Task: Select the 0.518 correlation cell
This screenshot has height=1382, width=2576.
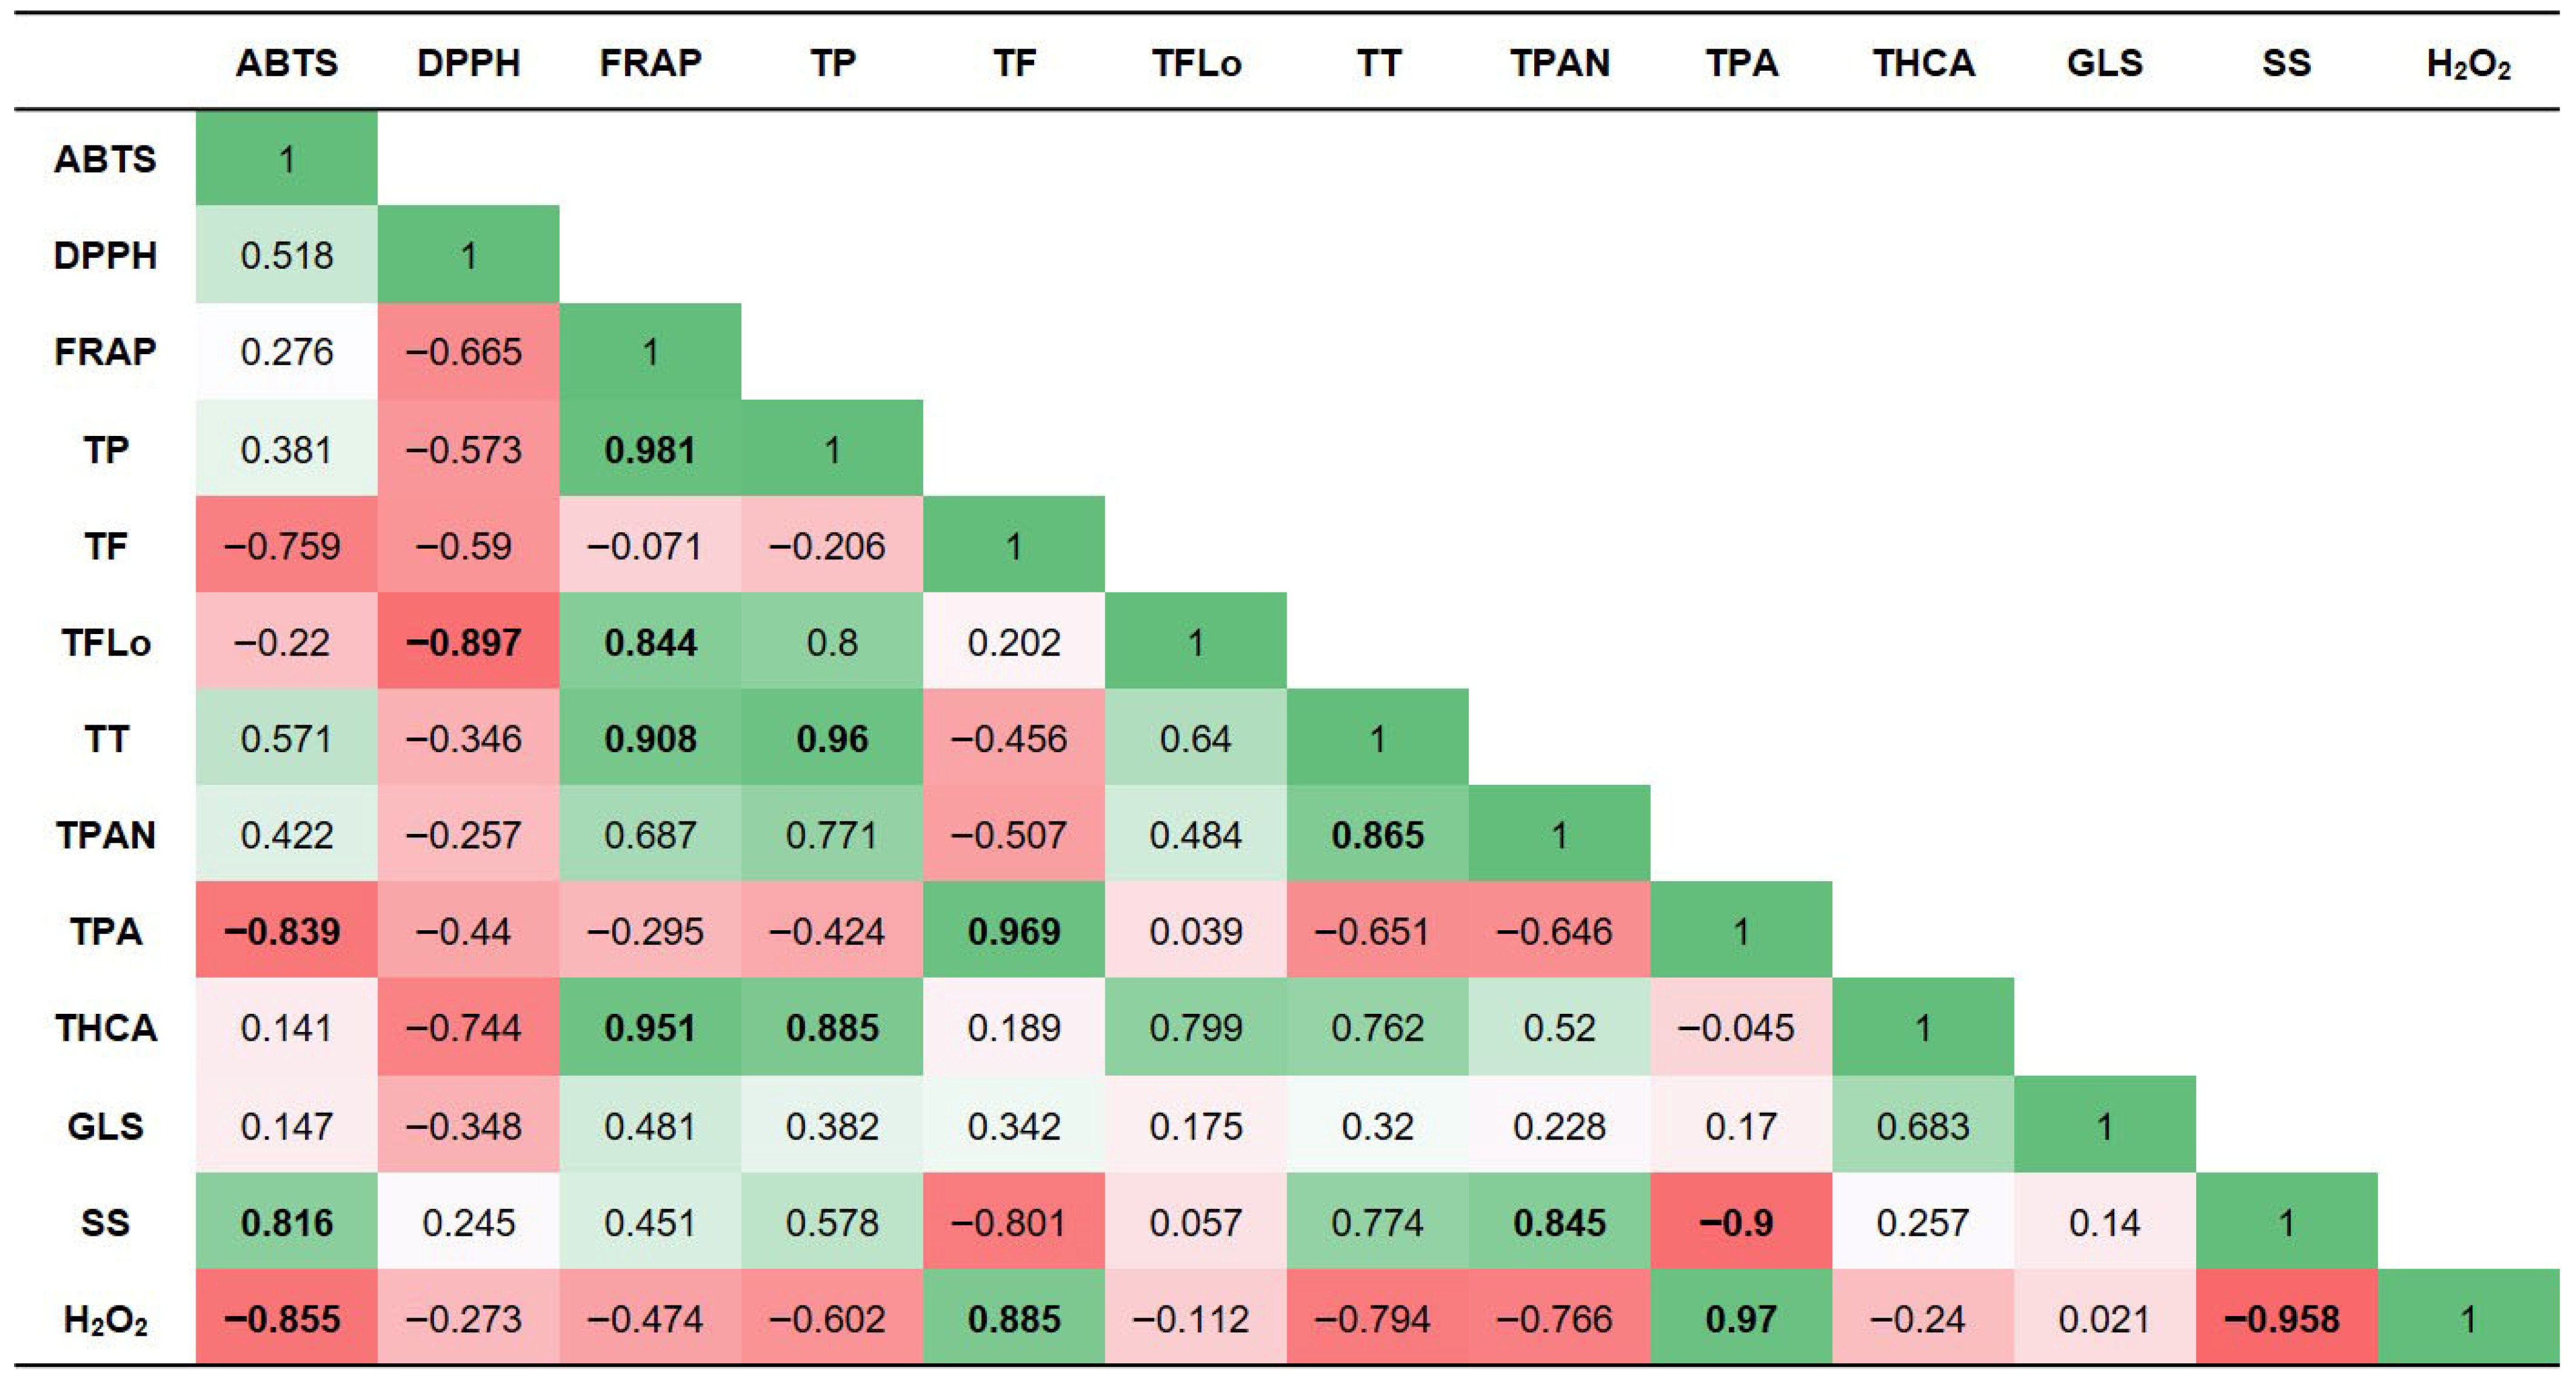Action: (x=287, y=255)
